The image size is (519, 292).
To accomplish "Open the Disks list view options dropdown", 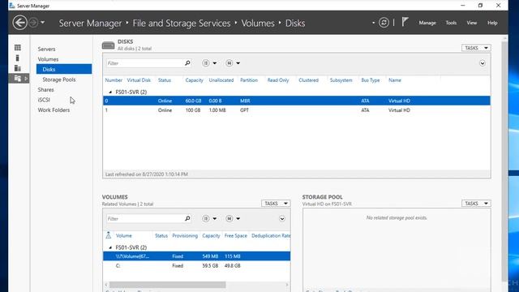I will pyautogui.click(x=209, y=63).
